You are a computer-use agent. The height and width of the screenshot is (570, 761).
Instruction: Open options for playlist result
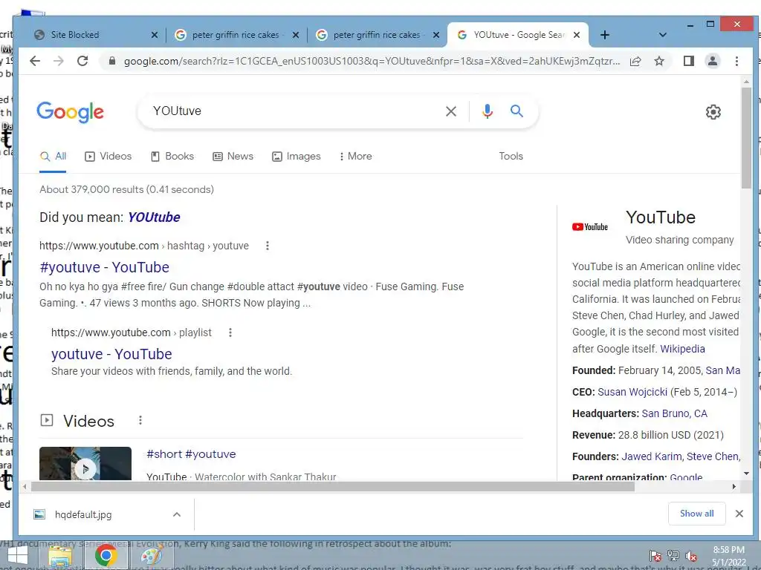click(230, 332)
